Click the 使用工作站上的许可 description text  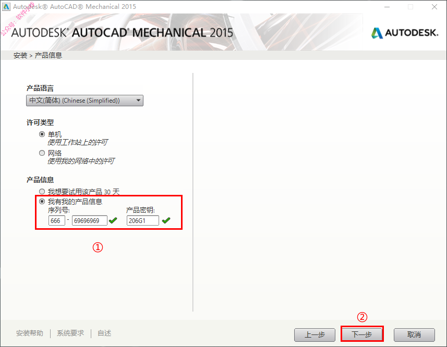[x=78, y=142]
